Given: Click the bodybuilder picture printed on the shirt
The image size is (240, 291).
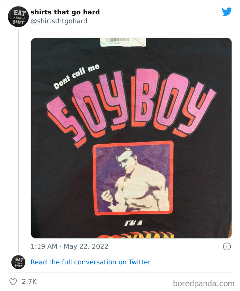Looking at the screenshot, I should point(133,178).
